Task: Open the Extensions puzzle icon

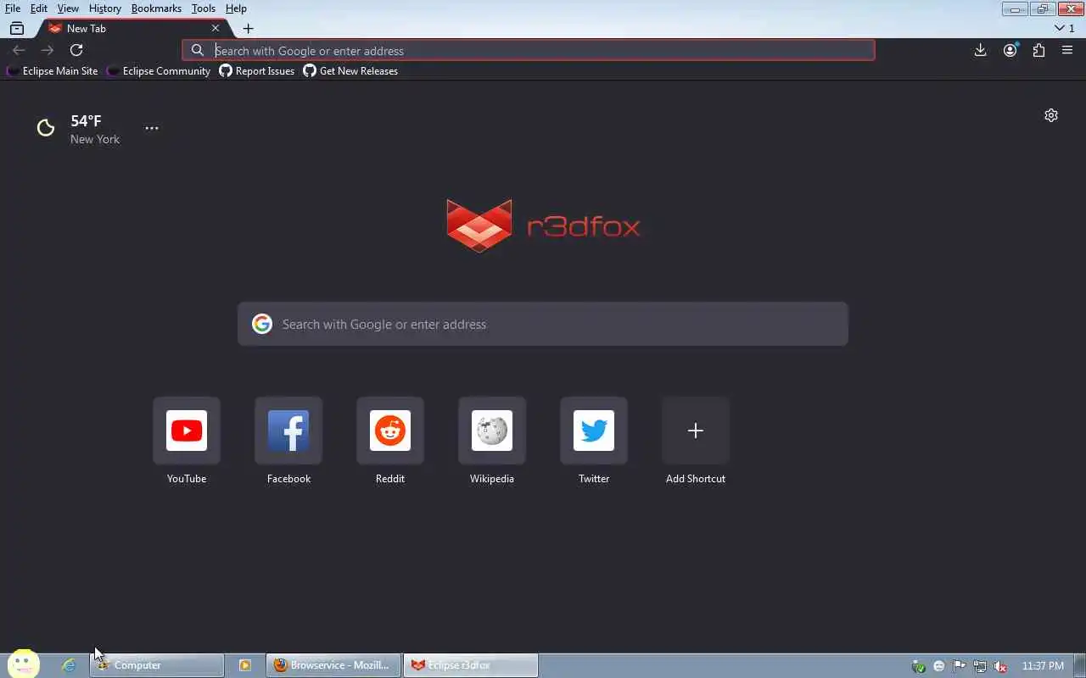Action: click(x=1038, y=50)
